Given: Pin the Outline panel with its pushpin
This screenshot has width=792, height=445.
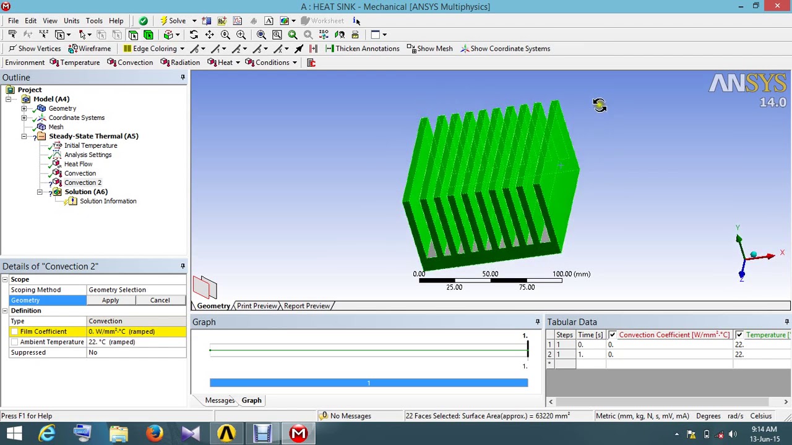Looking at the screenshot, I should (183, 77).
